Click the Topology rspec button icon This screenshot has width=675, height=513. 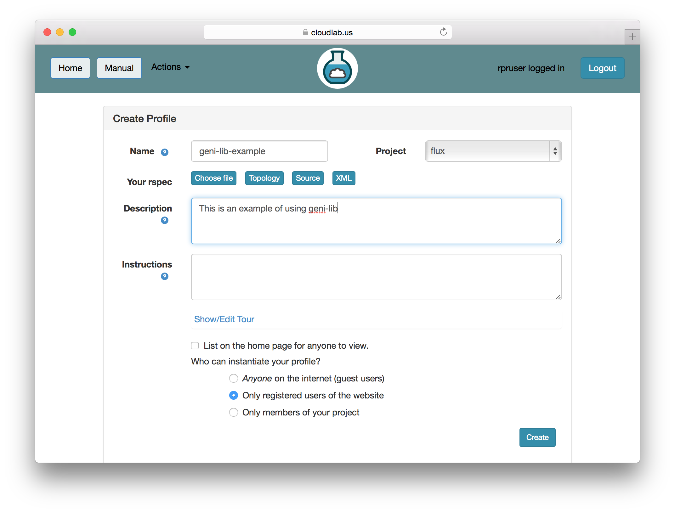point(264,178)
